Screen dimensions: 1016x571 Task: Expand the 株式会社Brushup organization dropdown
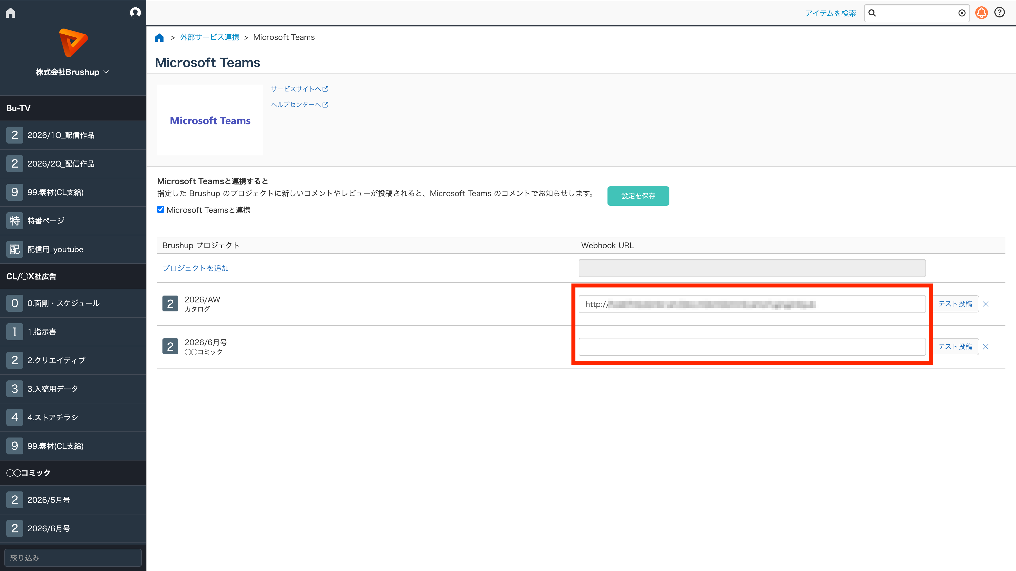pos(72,72)
